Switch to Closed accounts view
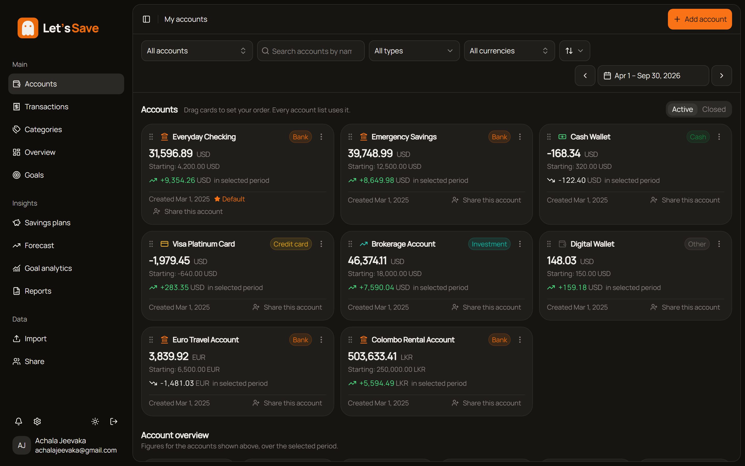This screenshot has height=466, width=745. tap(714, 109)
